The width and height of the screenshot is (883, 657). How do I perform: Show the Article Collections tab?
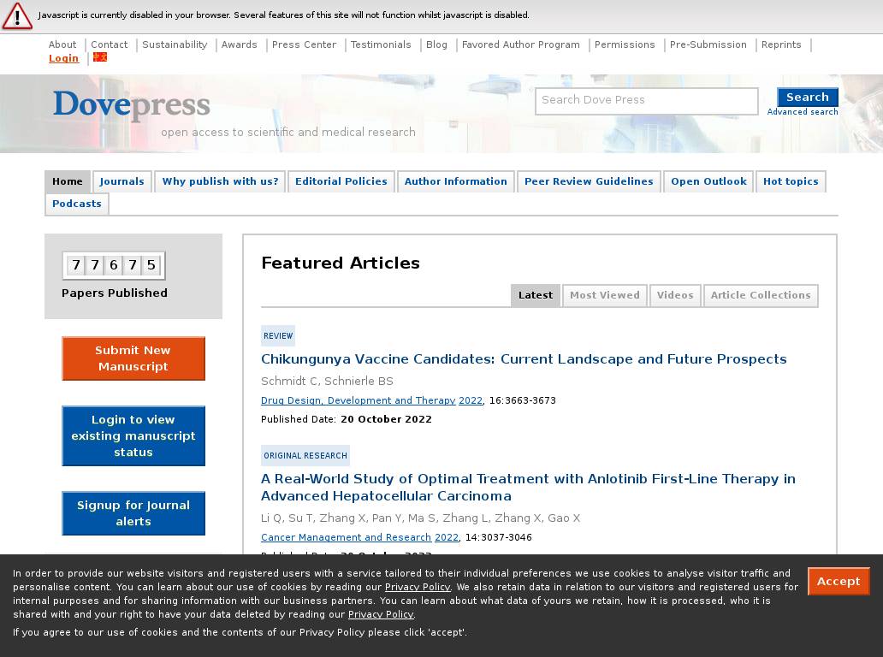coord(760,295)
